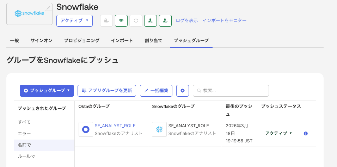Click the greyed-out lock icon button

click(x=106, y=21)
